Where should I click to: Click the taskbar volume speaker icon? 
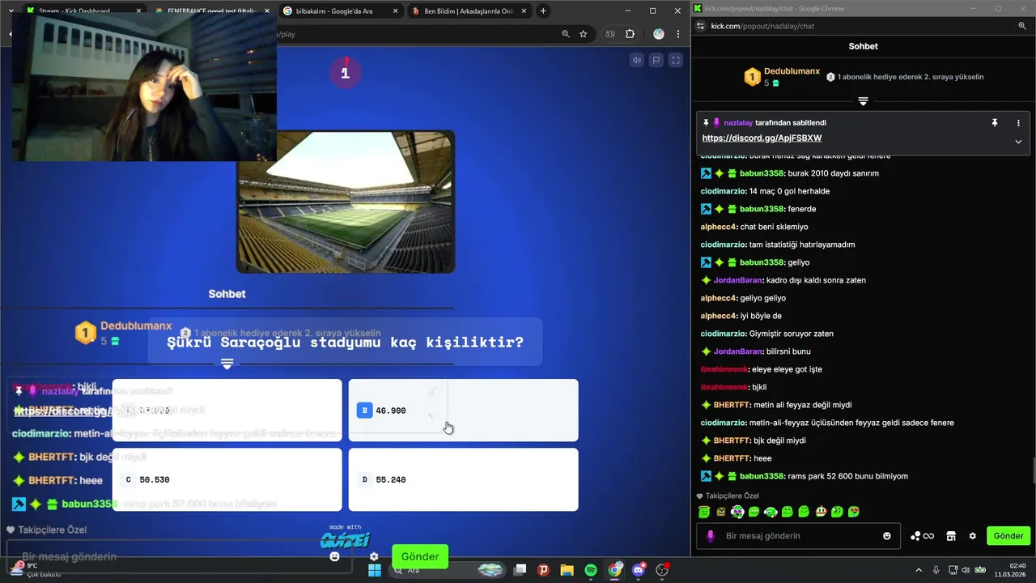tap(967, 570)
